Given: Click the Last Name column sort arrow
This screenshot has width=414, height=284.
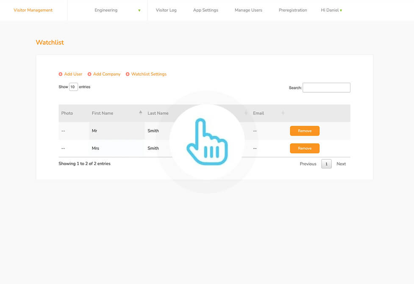Looking at the screenshot, I should pos(246,113).
